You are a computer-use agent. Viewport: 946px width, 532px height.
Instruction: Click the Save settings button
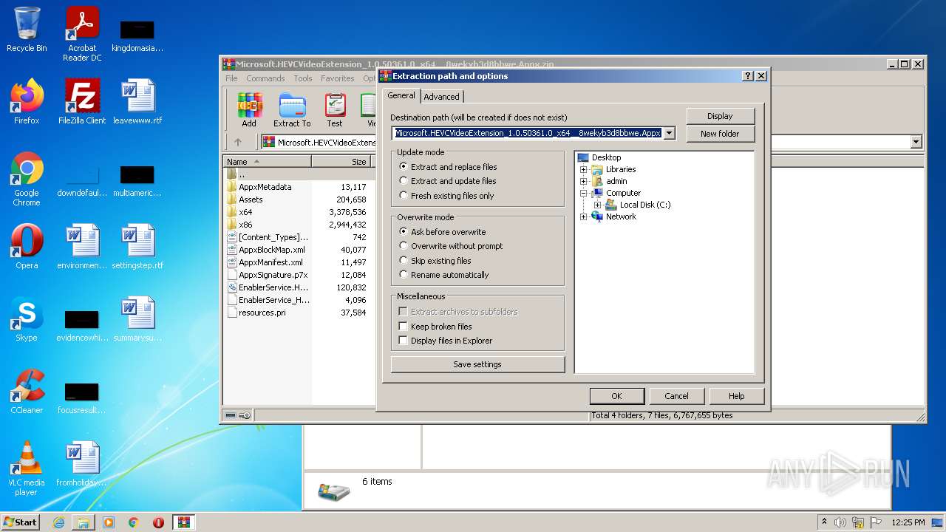(477, 364)
